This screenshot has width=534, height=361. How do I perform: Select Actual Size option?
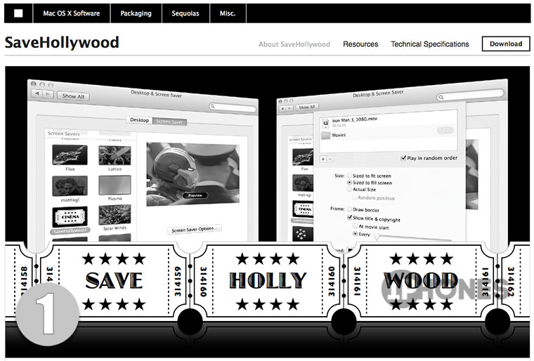[x=349, y=189]
